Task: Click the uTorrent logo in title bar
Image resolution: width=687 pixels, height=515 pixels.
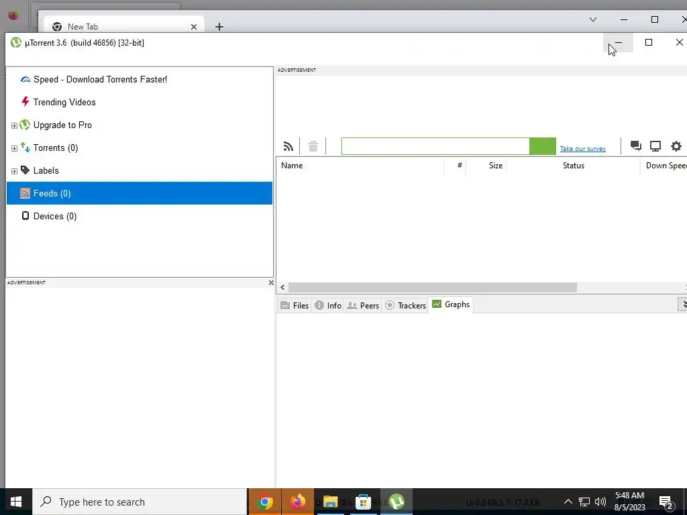Action: [x=16, y=42]
